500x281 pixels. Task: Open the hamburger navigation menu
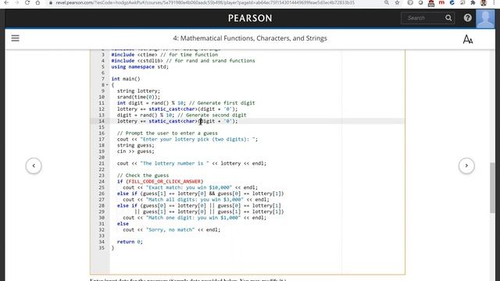(16, 38)
